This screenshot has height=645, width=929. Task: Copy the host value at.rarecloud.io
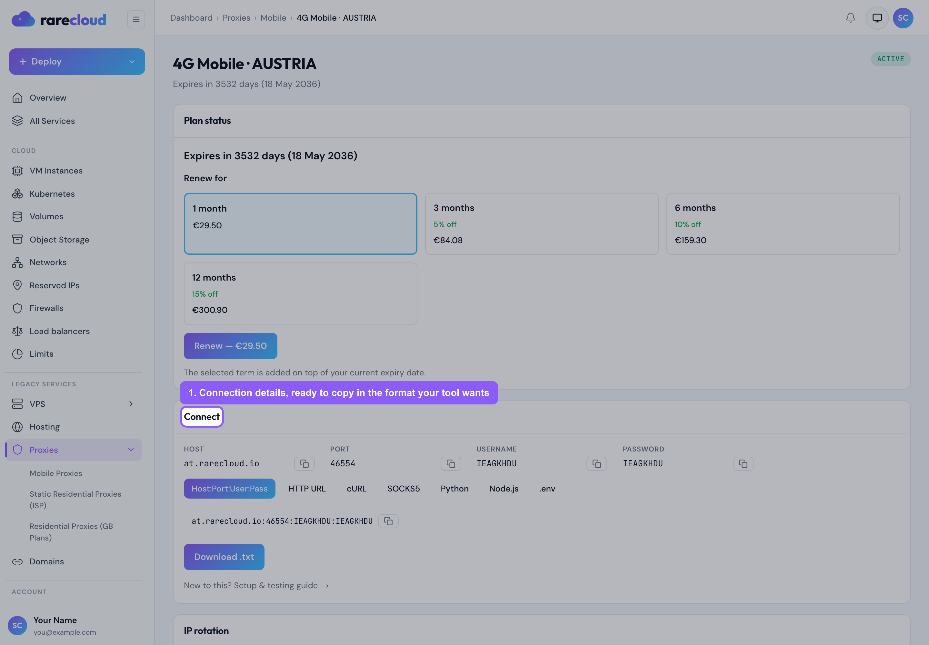point(305,463)
